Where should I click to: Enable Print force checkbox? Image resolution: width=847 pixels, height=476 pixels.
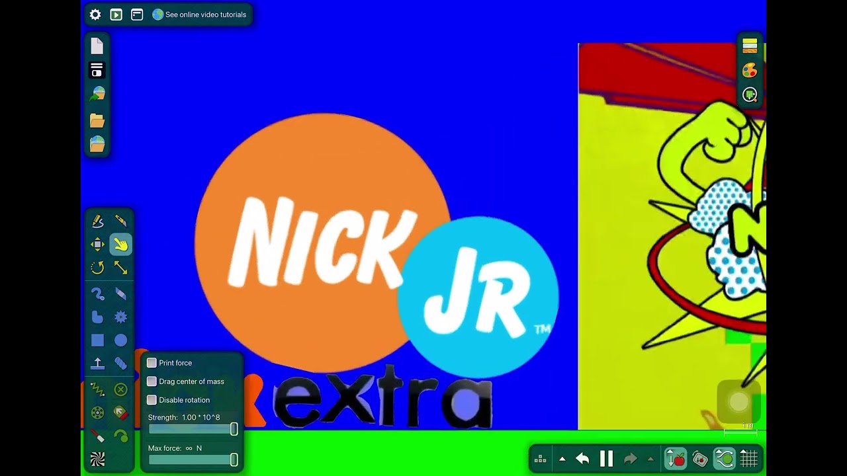(x=152, y=363)
